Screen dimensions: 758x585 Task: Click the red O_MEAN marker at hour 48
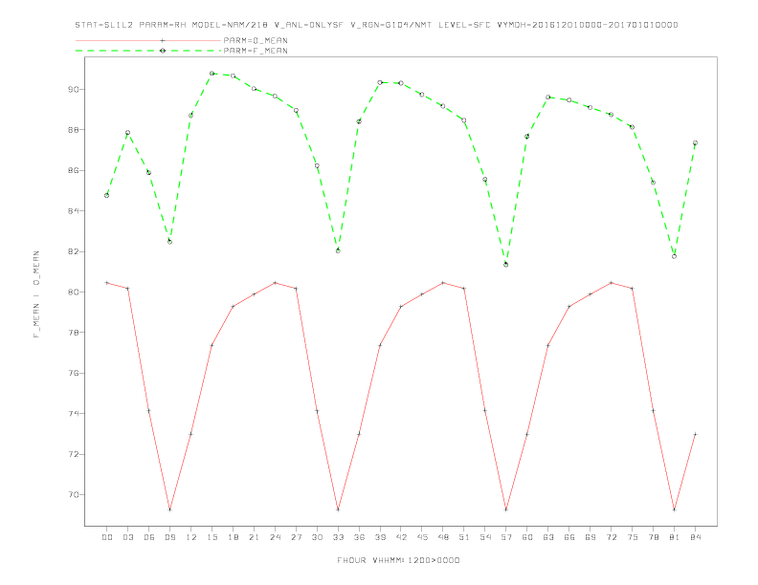pos(443,283)
